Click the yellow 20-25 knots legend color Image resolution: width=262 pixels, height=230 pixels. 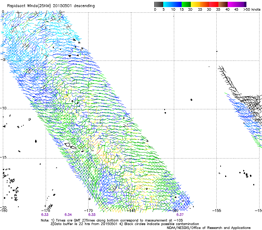click(x=195, y=4)
